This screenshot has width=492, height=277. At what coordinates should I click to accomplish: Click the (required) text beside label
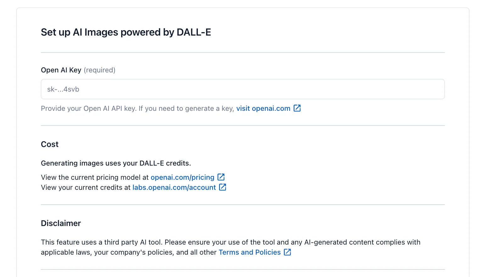(99, 70)
